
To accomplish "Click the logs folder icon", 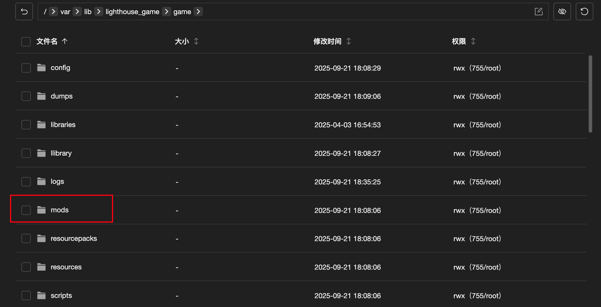I will coord(41,181).
